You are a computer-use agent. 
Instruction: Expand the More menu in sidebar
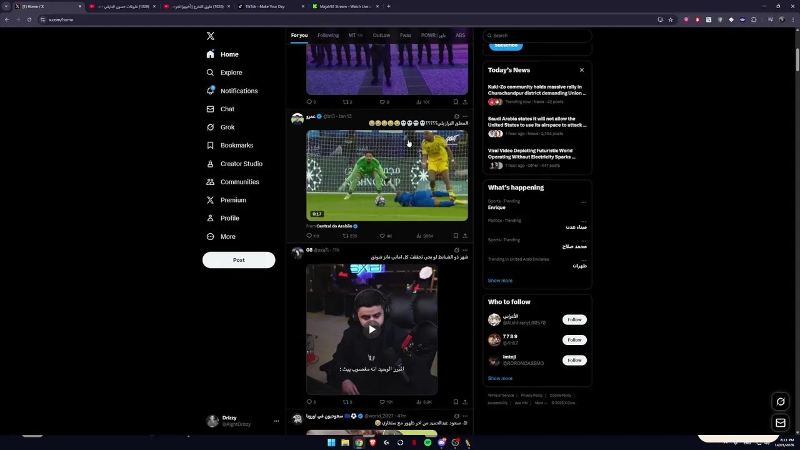[x=221, y=236]
